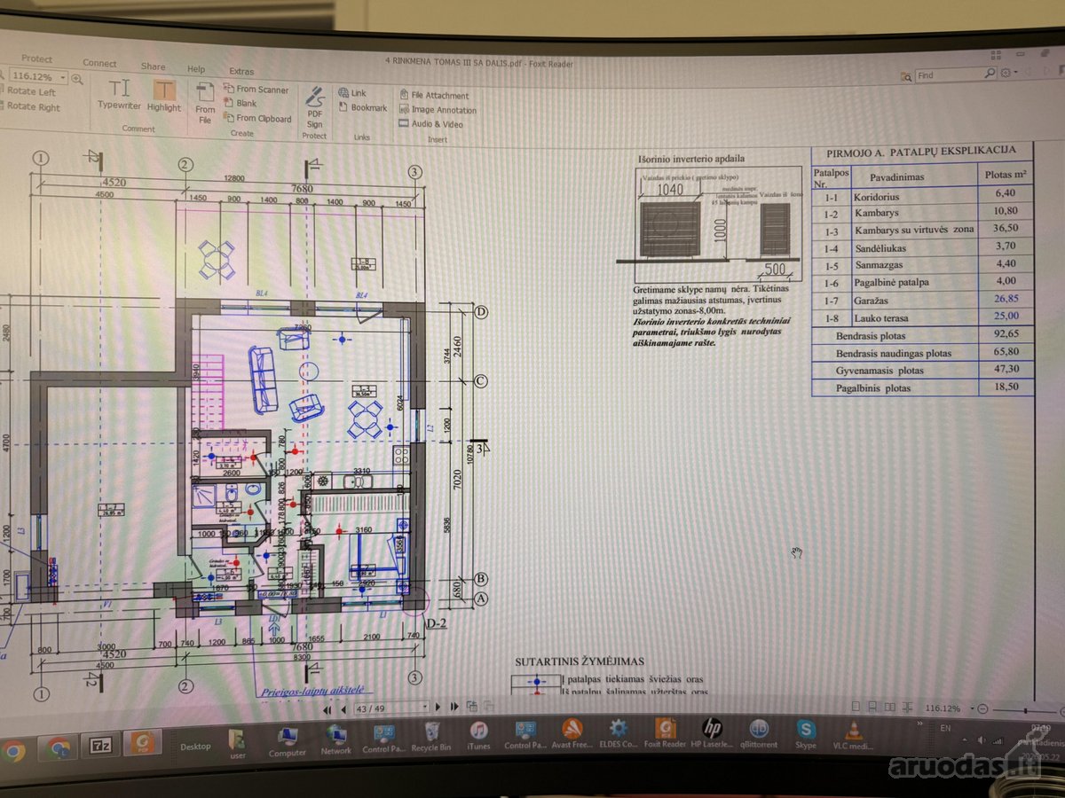
Task: Open the Connect tab
Action: pyautogui.click(x=99, y=63)
